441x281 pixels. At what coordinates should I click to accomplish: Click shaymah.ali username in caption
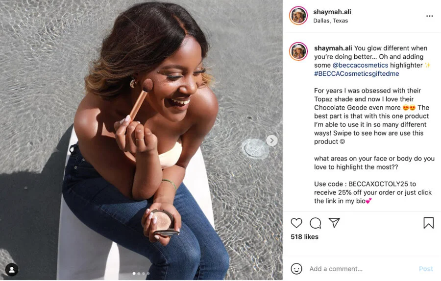(x=333, y=48)
